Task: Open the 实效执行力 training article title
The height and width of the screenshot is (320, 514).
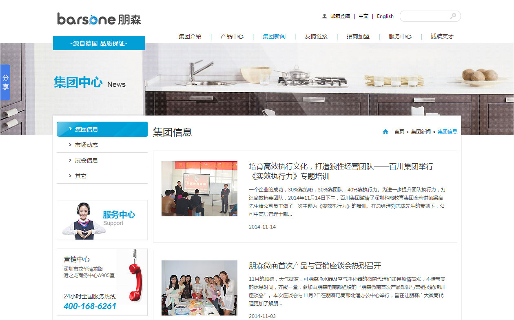Action: [x=341, y=171]
